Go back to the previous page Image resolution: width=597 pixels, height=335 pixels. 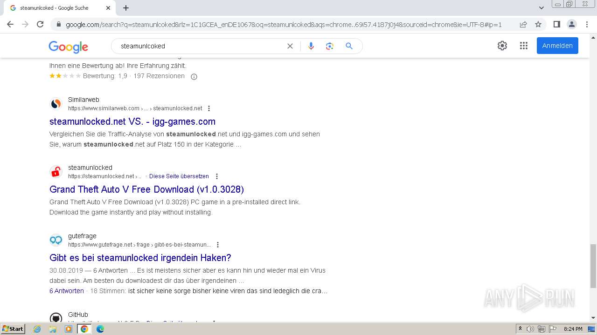tap(10, 24)
